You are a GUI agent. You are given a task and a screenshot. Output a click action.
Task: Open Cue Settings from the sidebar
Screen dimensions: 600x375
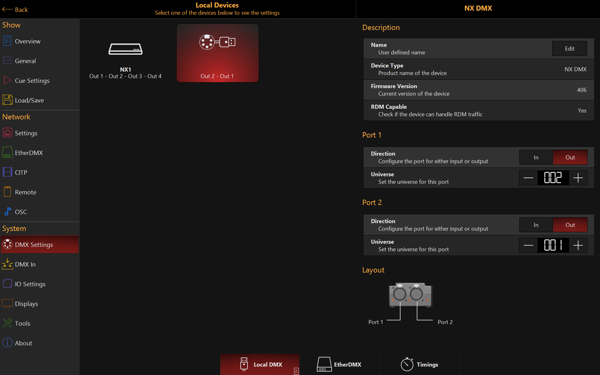tap(32, 81)
